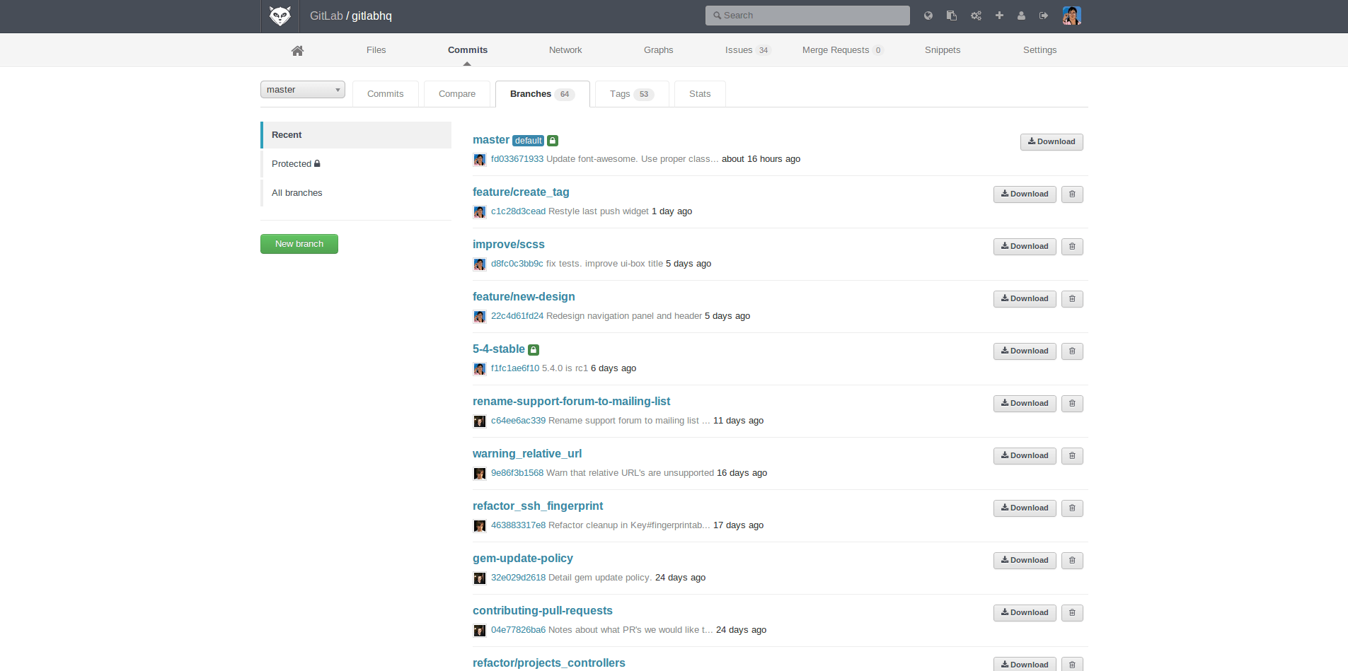This screenshot has height=671, width=1348.
Task: Sign out using the logout arrow icon
Action: click(1044, 15)
